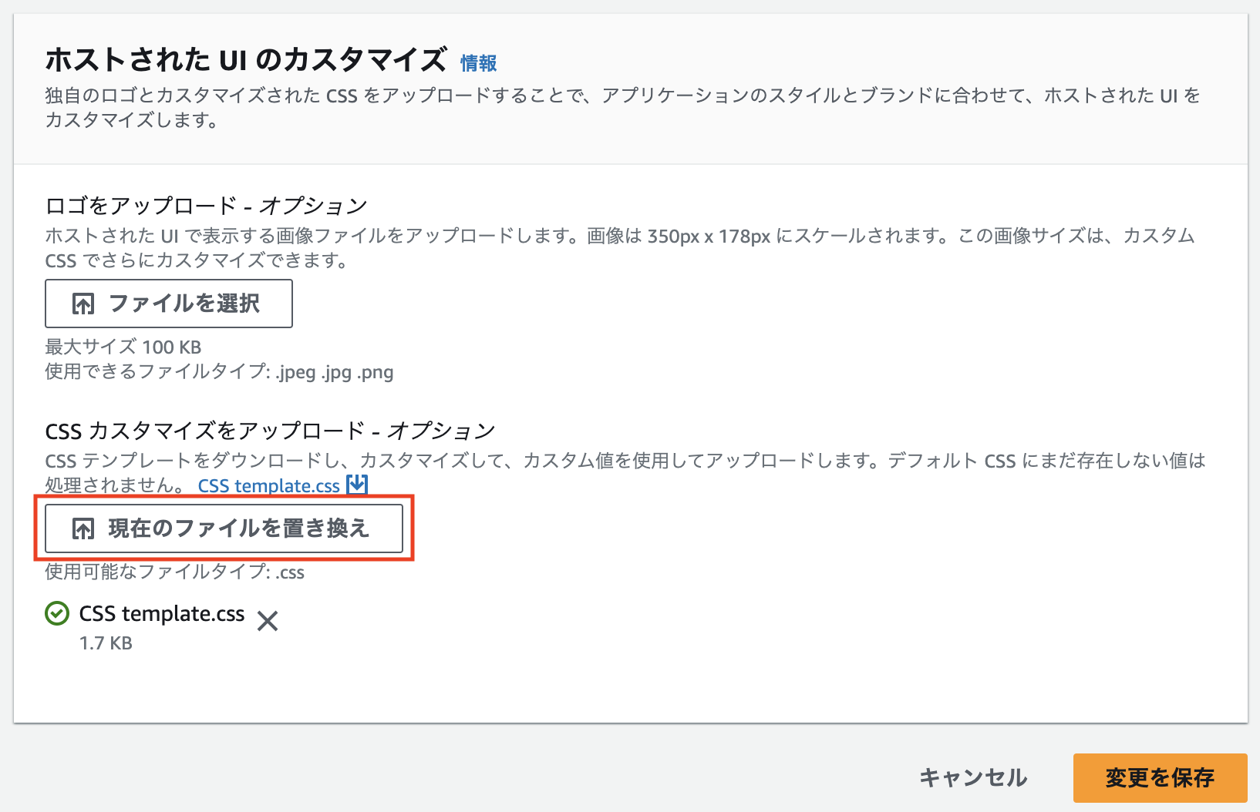
Task: Click the arrow-in-box icon for logo upload
Action: [x=83, y=304]
